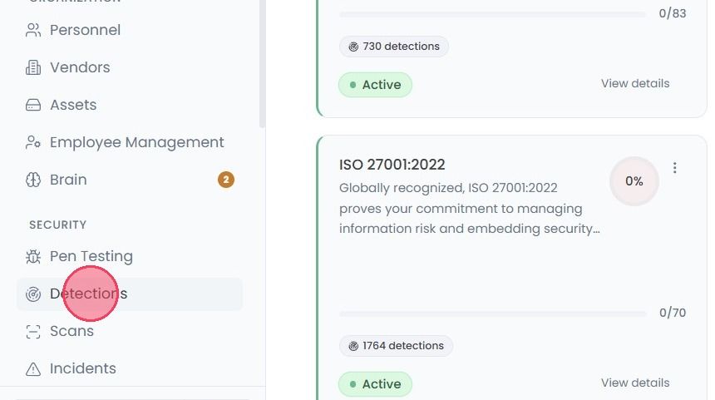Click the Vendors building icon
The width and height of the screenshot is (715, 400).
[x=32, y=67]
